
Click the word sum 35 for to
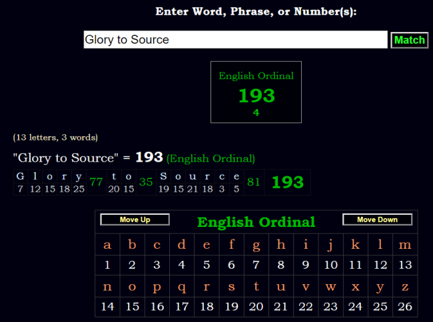pyautogui.click(x=146, y=182)
